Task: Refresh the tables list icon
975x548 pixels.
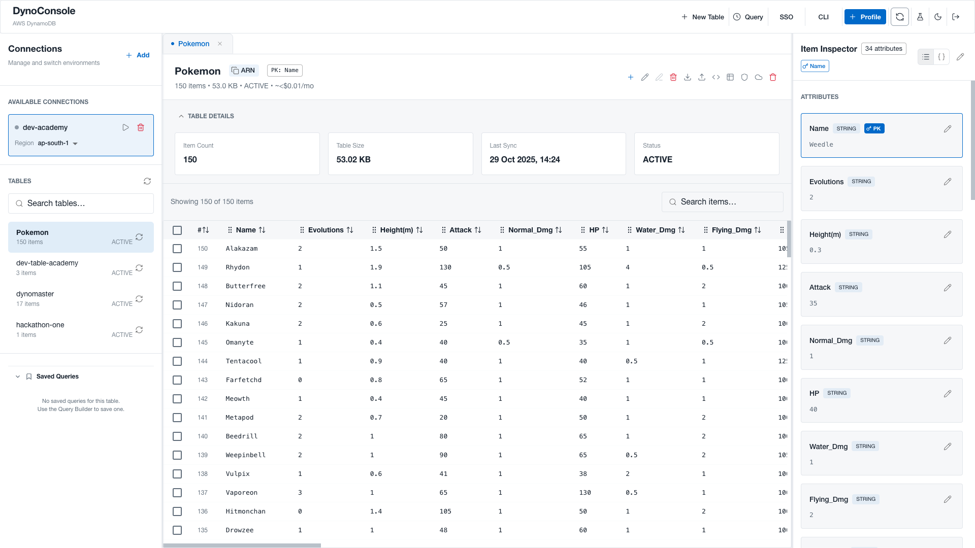Action: click(x=147, y=181)
